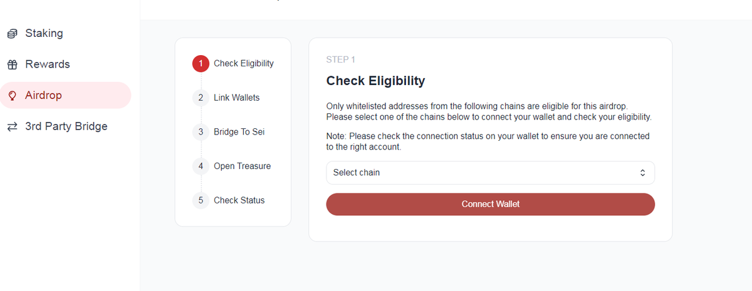Select the step 2 number circle

click(x=201, y=98)
